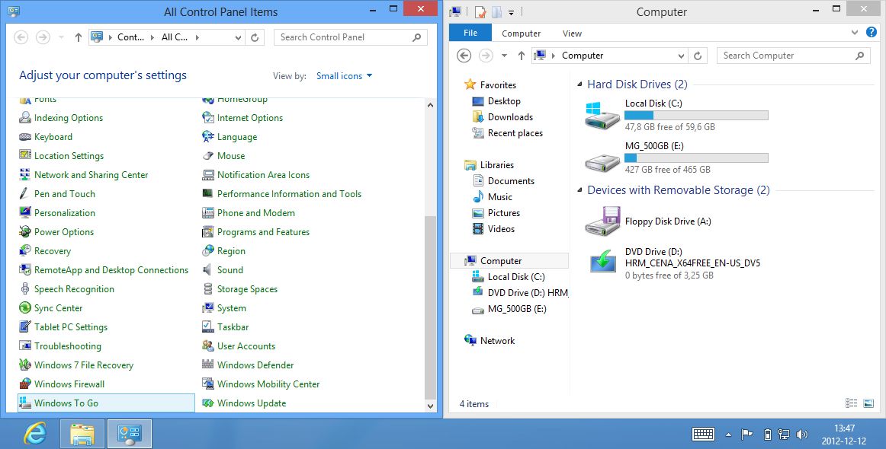Go up one level in Control Panel
Image resolution: width=886 pixels, height=449 pixels.
point(78,37)
